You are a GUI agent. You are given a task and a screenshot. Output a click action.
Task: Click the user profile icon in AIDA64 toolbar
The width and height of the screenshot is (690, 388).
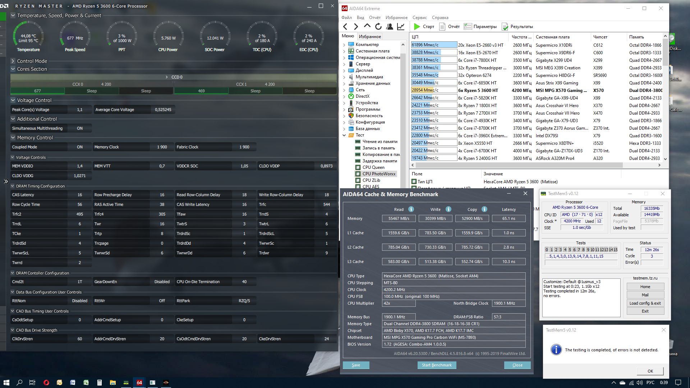click(x=389, y=27)
